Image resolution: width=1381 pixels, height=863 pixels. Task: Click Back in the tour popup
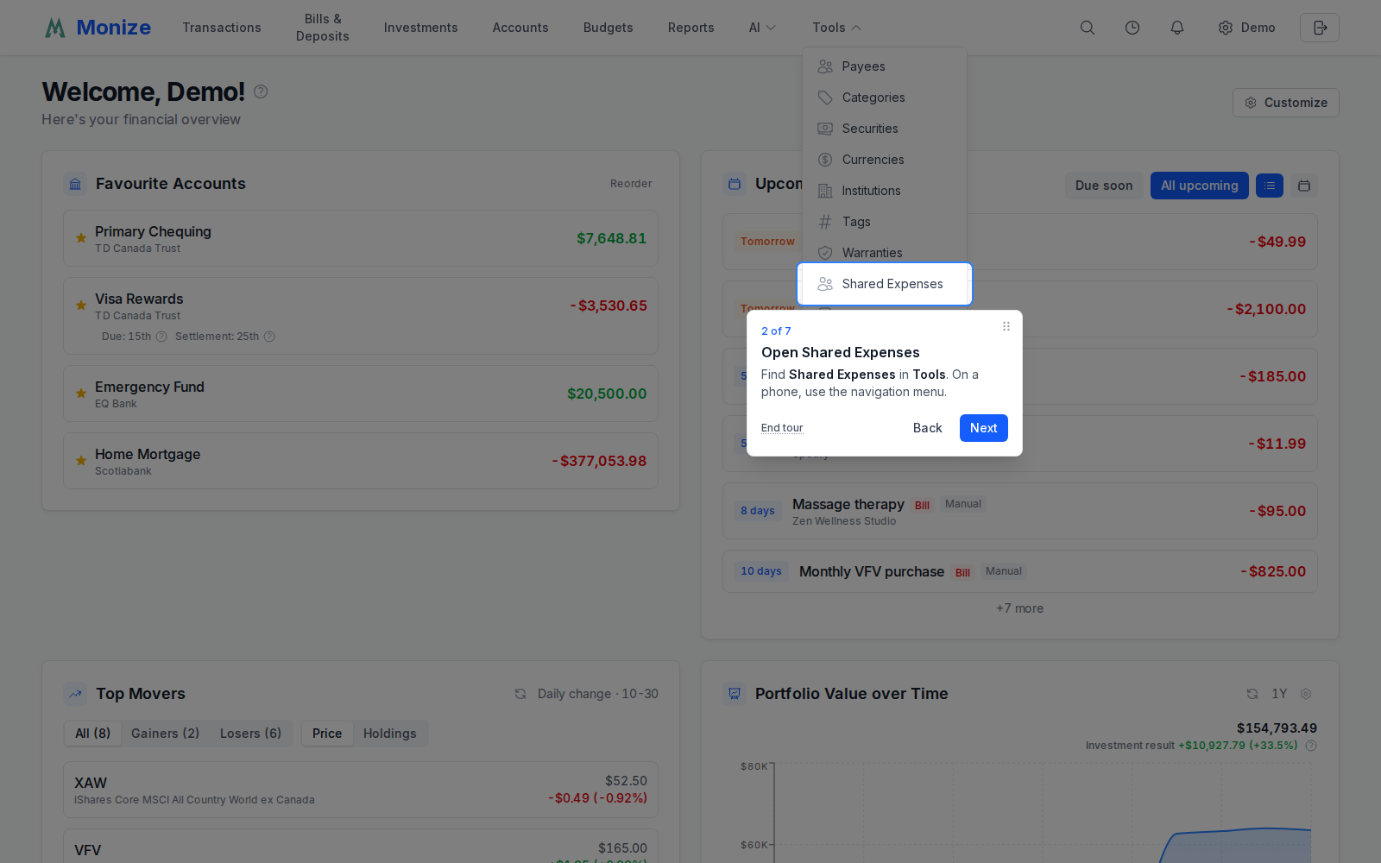coord(928,428)
